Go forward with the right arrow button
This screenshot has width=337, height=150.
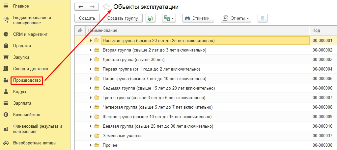tap(93, 7)
